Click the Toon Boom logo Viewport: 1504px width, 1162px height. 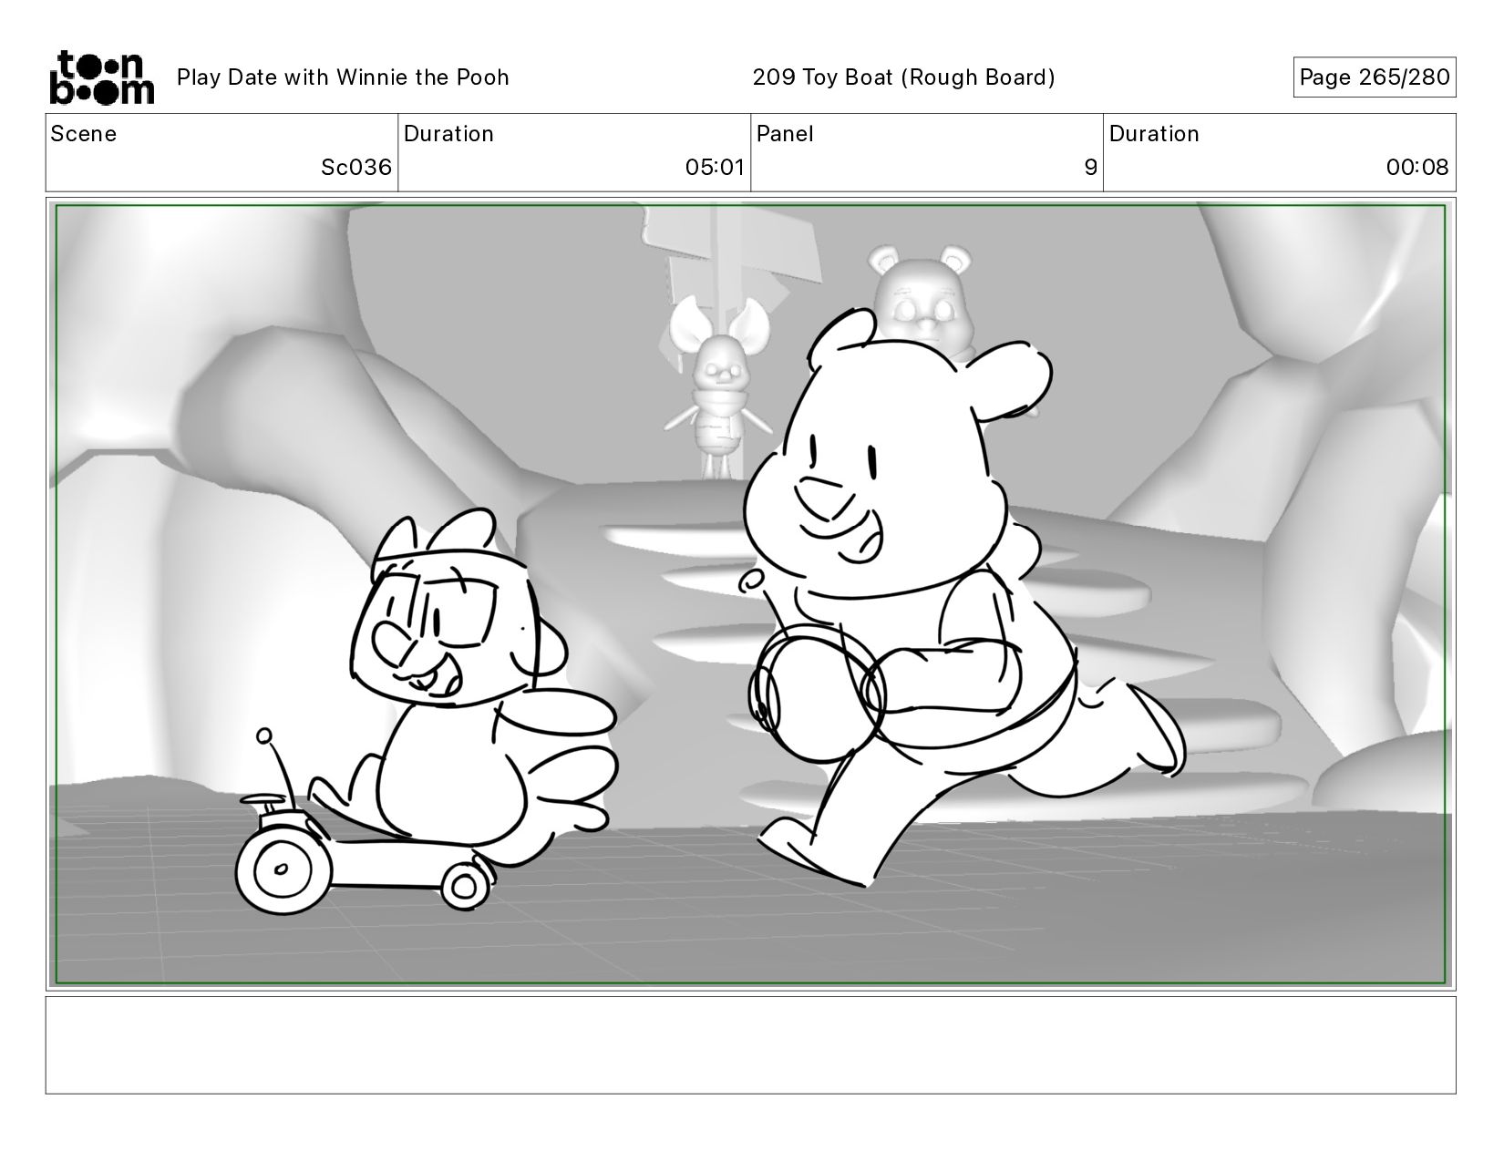(x=101, y=77)
